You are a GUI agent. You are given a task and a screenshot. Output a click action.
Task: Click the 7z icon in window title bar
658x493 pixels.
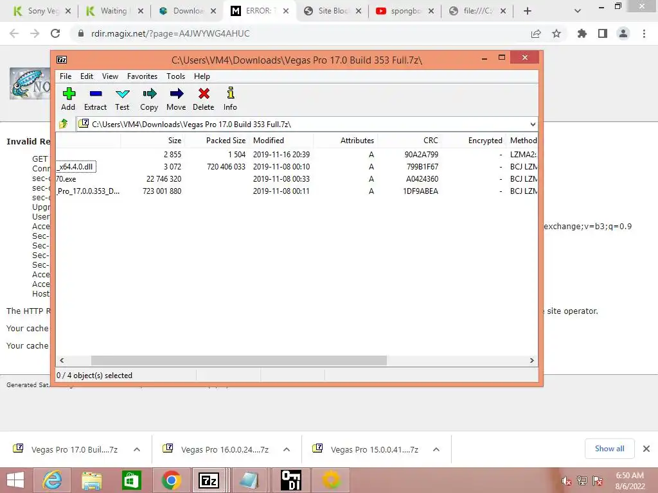coord(62,60)
